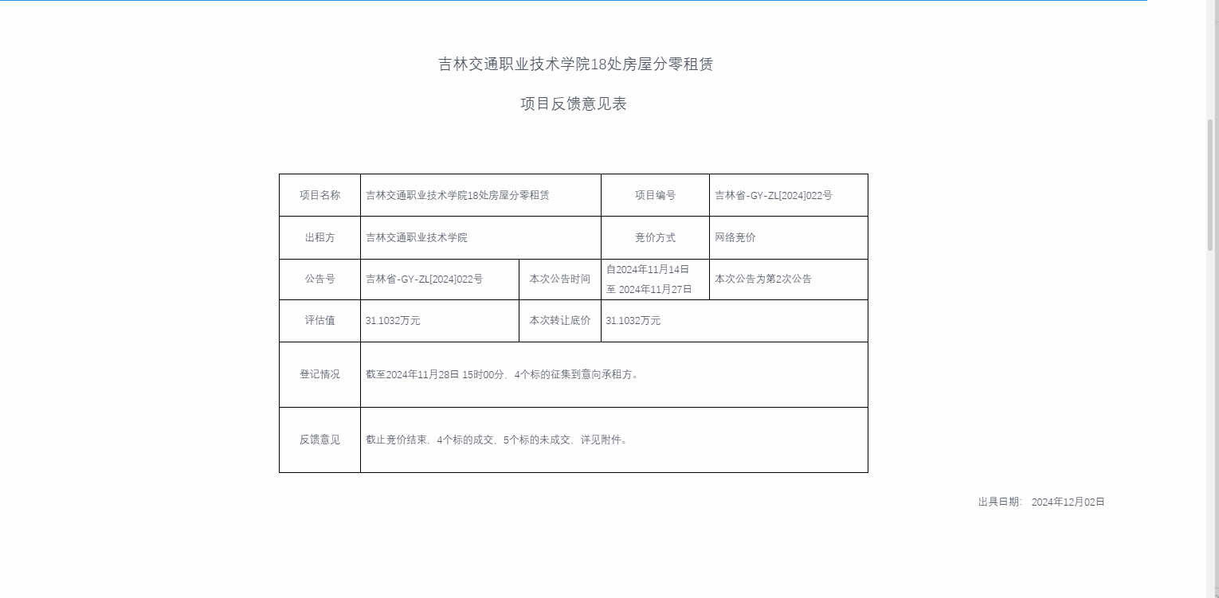1219x598 pixels.
Task: Click the 公告号 label cell
Action: pos(319,279)
